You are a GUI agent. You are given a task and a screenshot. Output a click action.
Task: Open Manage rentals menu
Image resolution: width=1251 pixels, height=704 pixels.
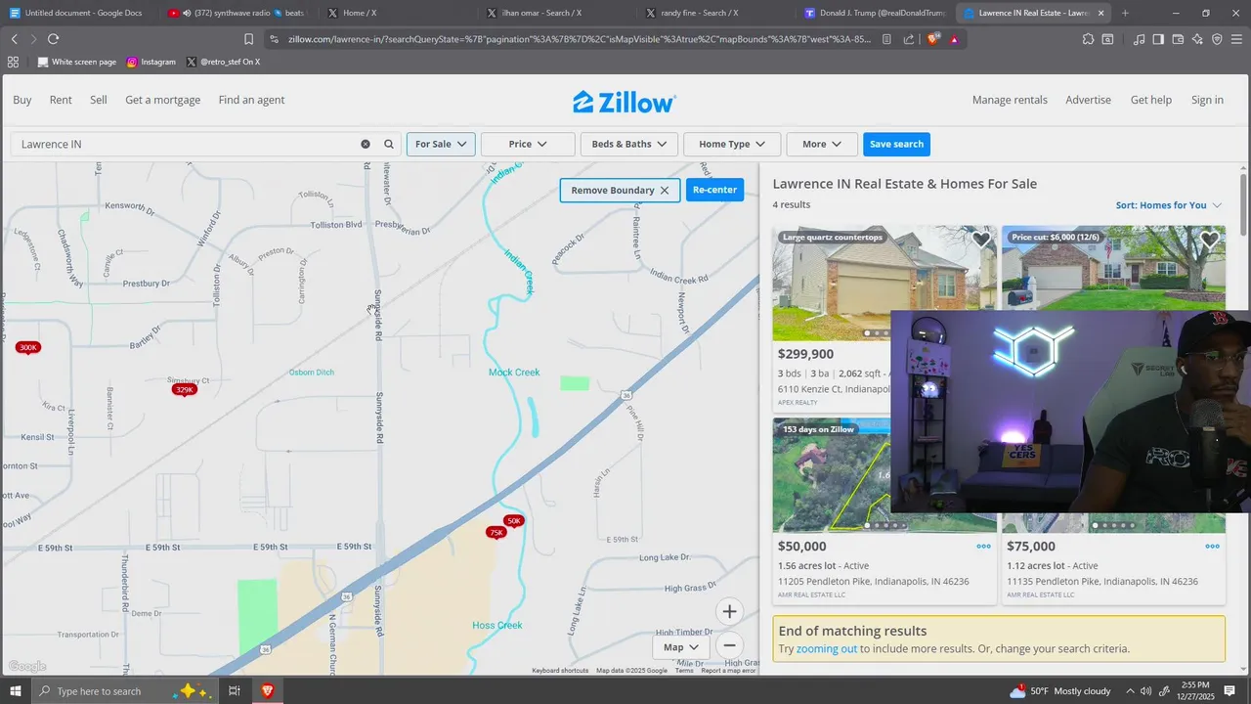[x=1010, y=100]
